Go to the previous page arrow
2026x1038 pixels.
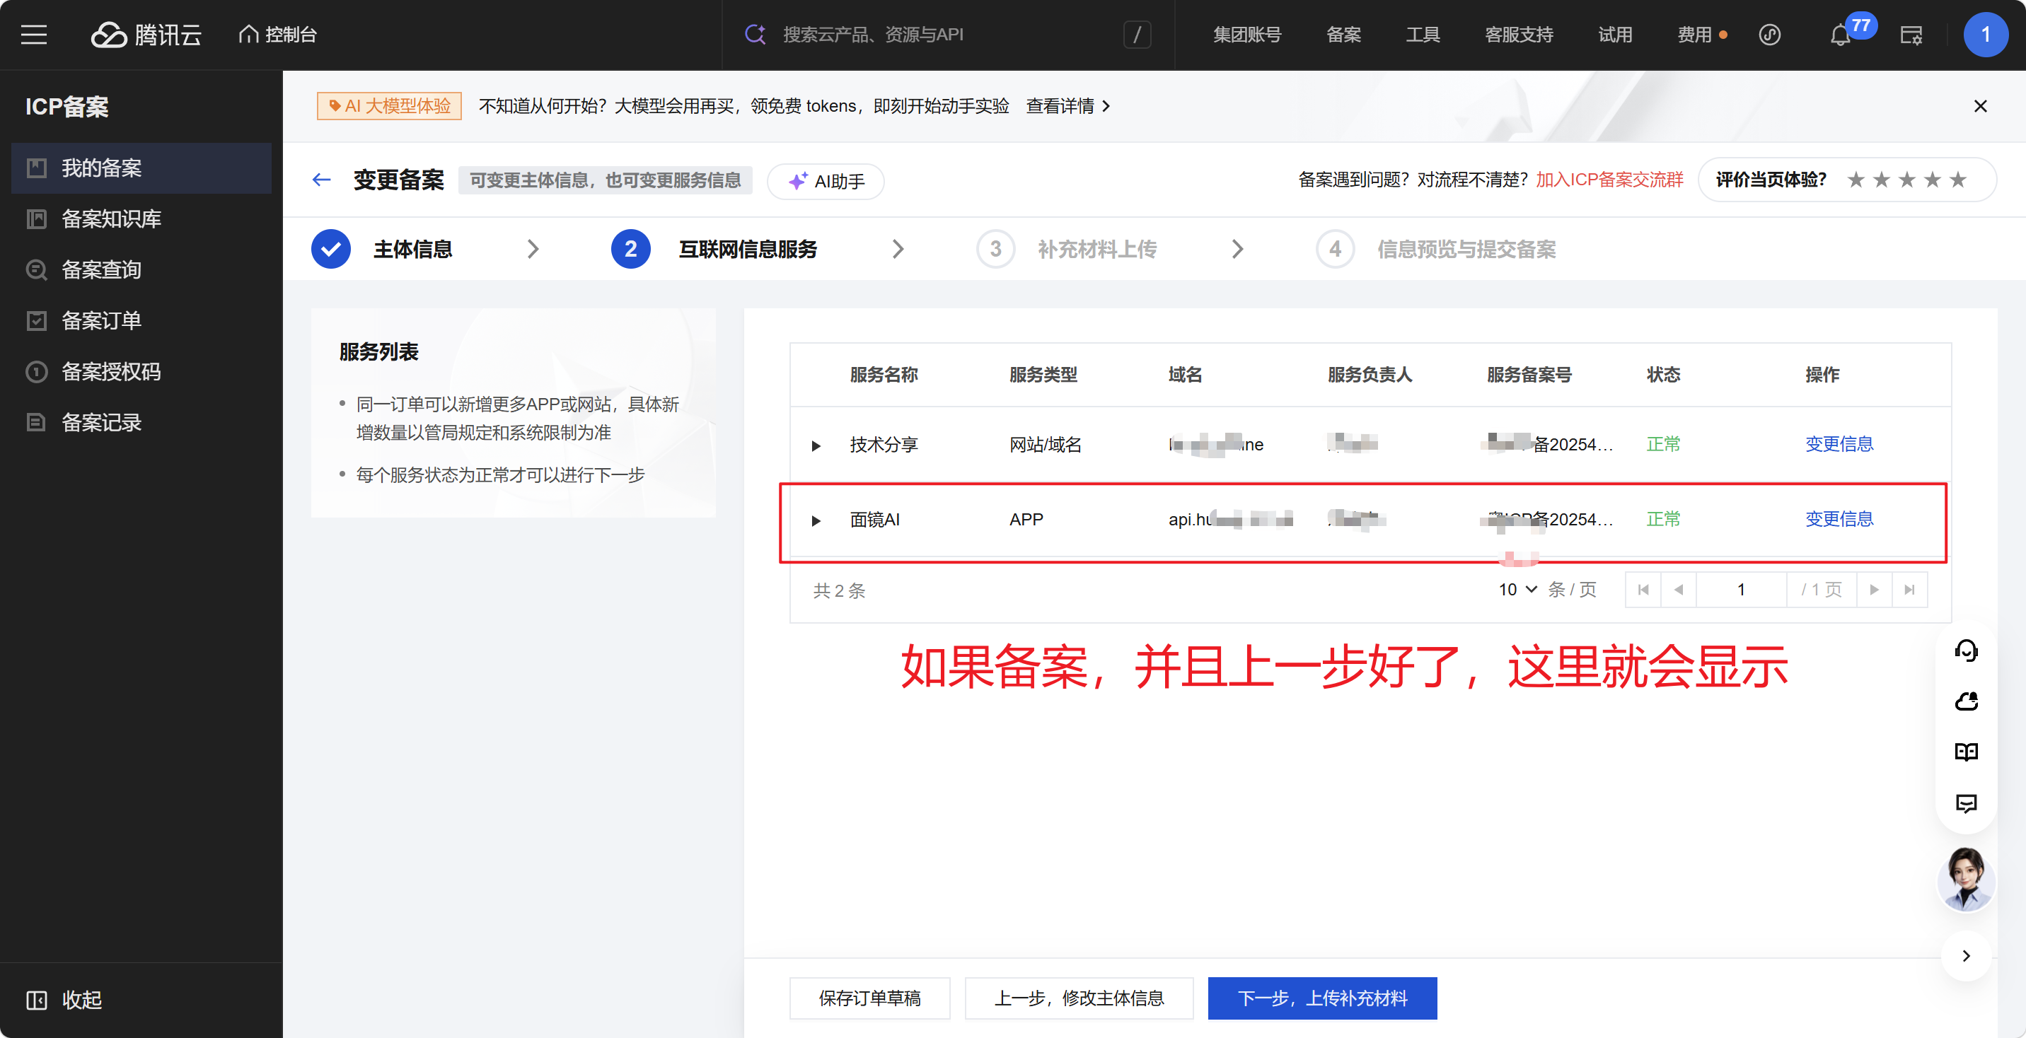click(x=1679, y=590)
